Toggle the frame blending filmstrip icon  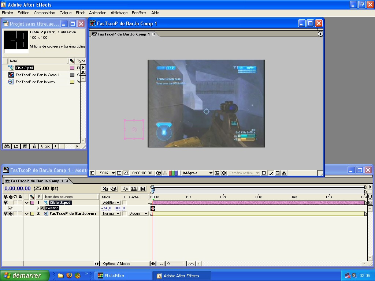[134, 189]
